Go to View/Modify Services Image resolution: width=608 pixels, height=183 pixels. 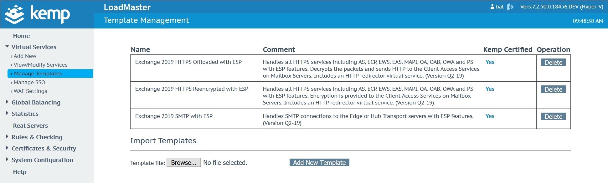click(40, 65)
